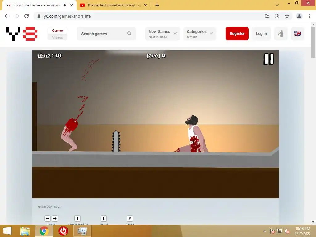Click the up arrow key control icon

(77, 218)
